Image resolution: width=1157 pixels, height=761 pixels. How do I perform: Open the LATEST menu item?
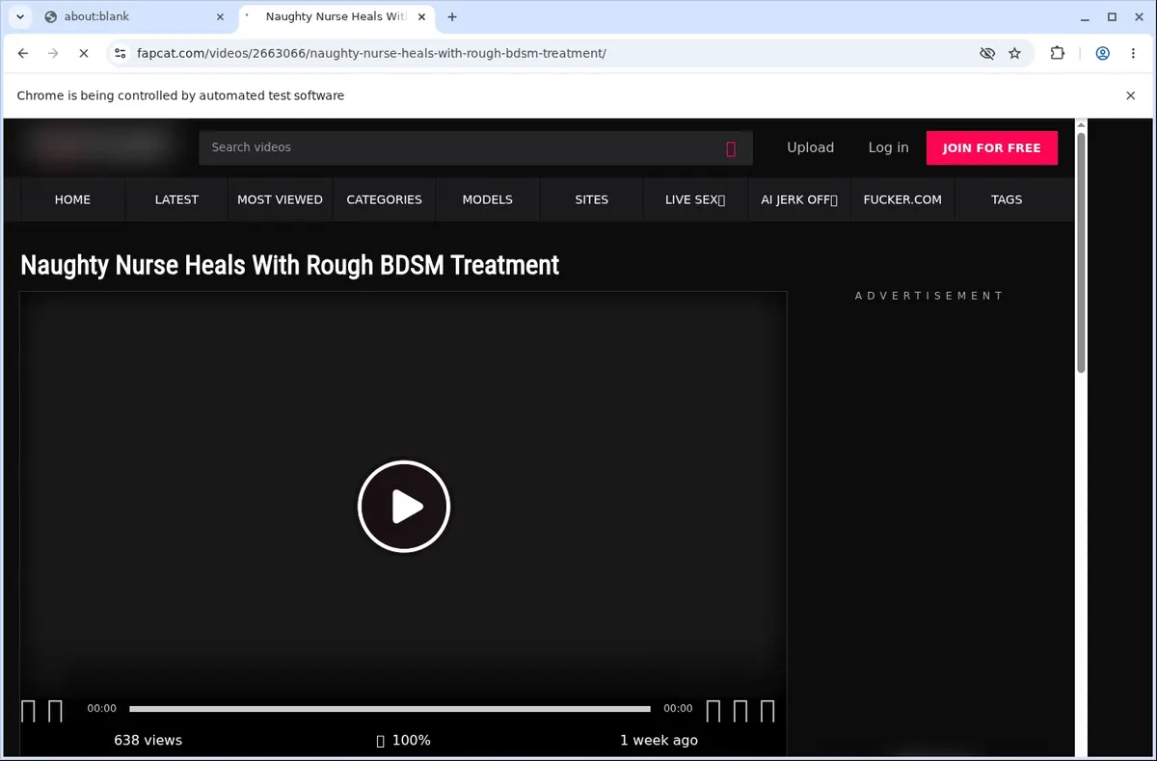176,199
